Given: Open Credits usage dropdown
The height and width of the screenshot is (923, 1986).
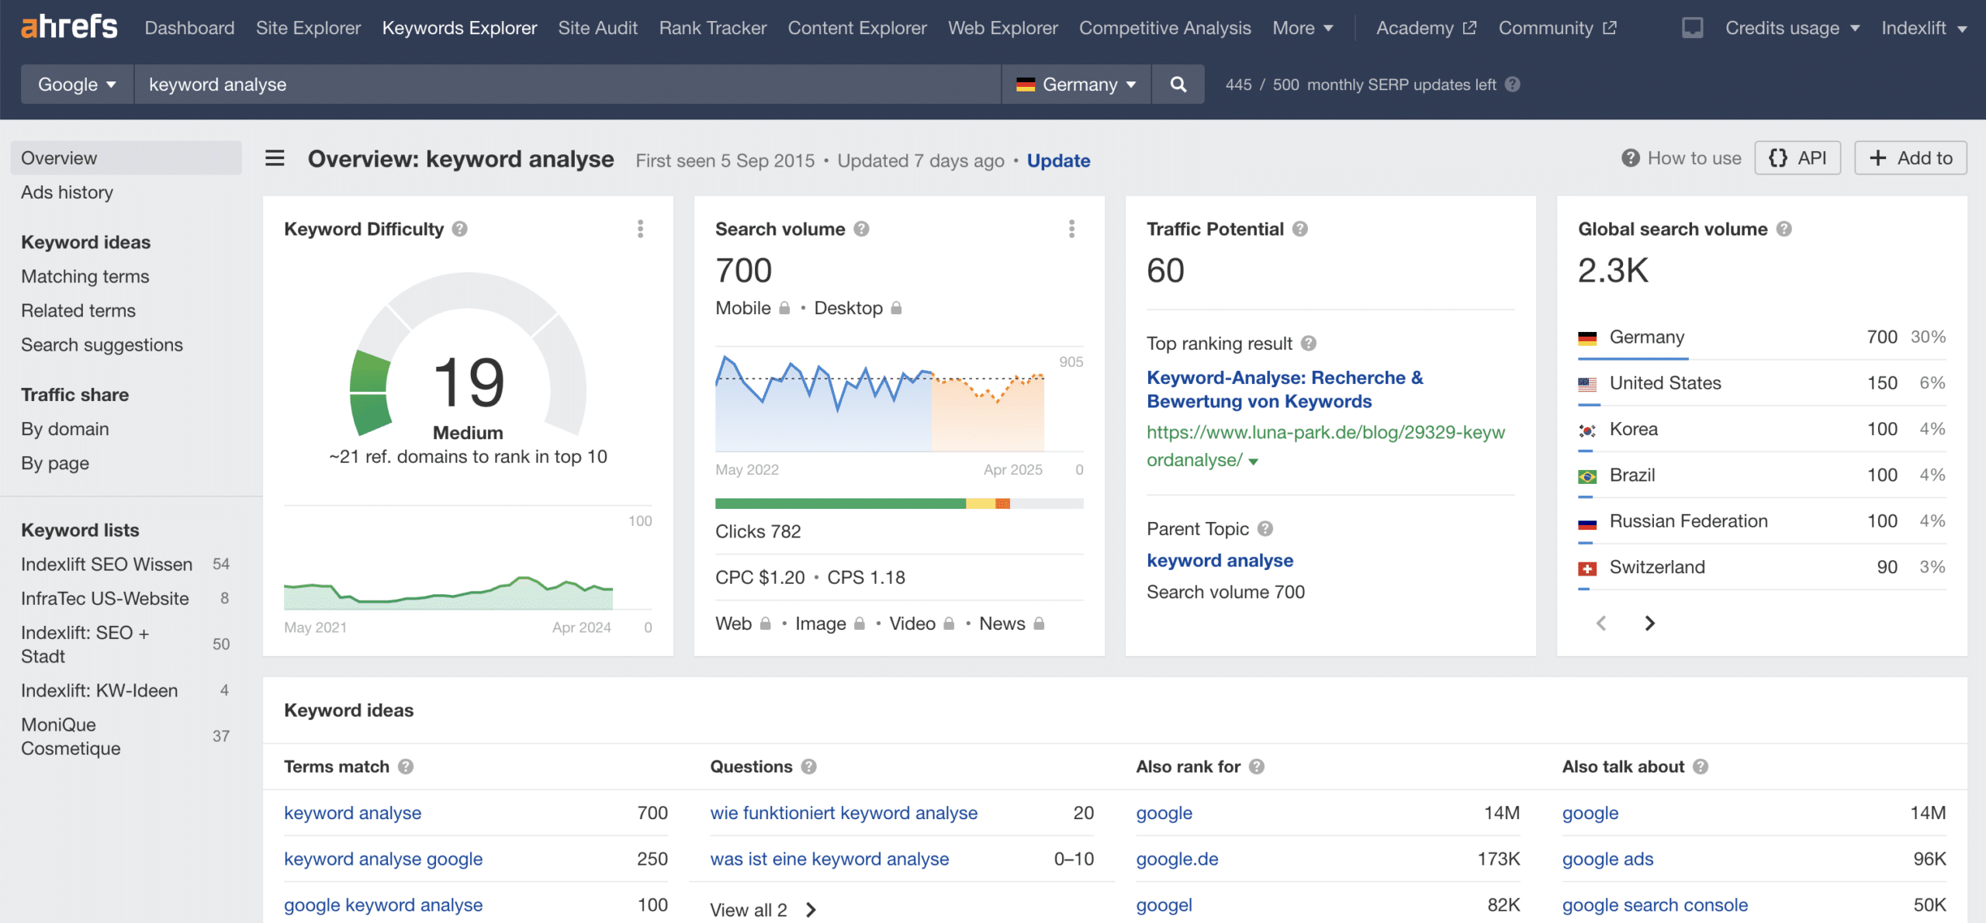Looking at the screenshot, I should click(x=1792, y=28).
